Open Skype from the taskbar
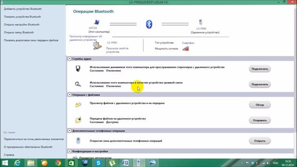Image resolution: width=297 pixels, height=167 pixels. click(x=98, y=163)
